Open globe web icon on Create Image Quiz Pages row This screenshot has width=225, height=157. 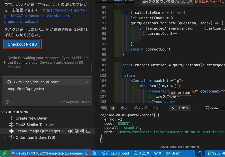(77, 131)
